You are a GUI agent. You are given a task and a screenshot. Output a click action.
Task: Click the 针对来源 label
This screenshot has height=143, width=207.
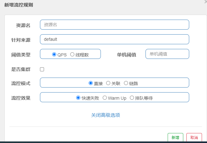(x=21, y=40)
